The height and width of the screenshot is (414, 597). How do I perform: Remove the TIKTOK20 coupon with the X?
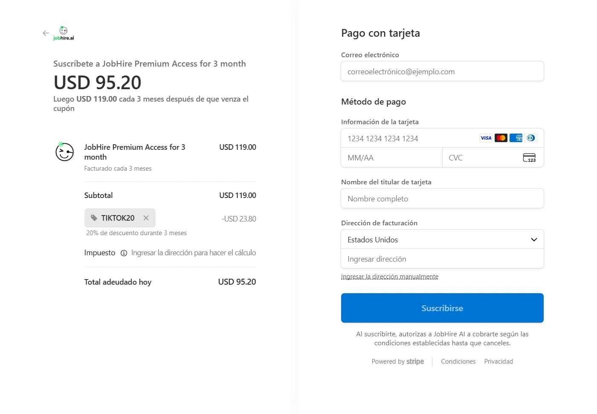point(146,218)
